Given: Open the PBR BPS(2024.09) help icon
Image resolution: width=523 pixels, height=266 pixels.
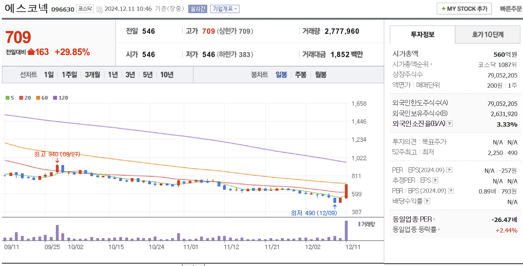Looking at the screenshot, I should click(x=451, y=191).
